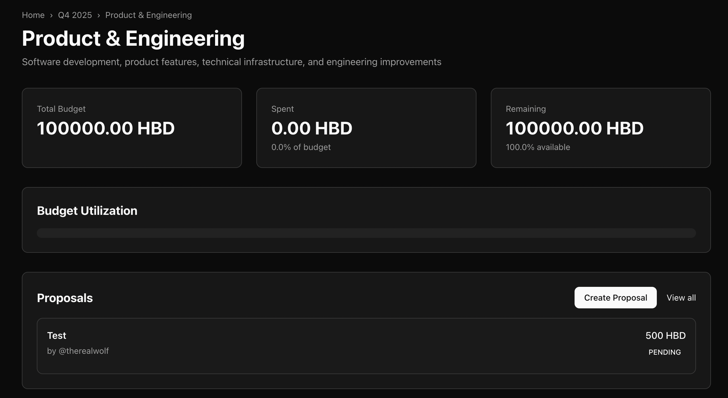Click the Product & Engineering breadcrumb item

pos(148,15)
